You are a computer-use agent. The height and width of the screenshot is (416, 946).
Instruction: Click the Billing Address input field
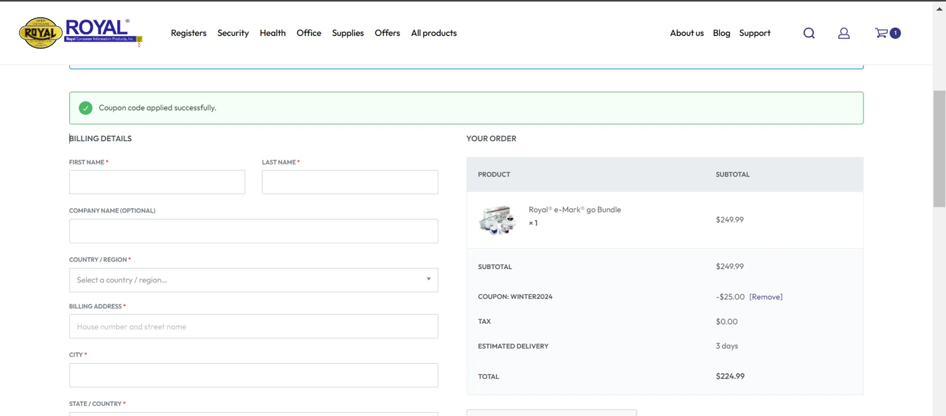pos(254,326)
